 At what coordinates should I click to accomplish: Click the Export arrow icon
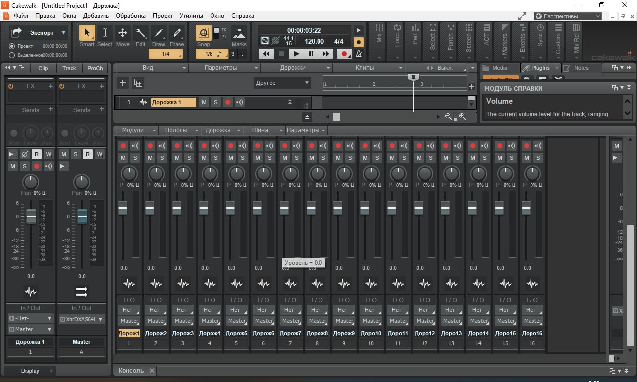coord(16,33)
